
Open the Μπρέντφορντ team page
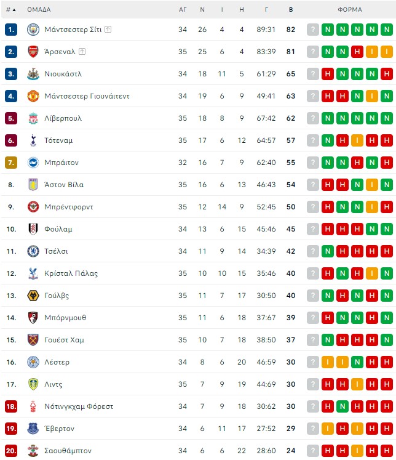click(x=69, y=207)
